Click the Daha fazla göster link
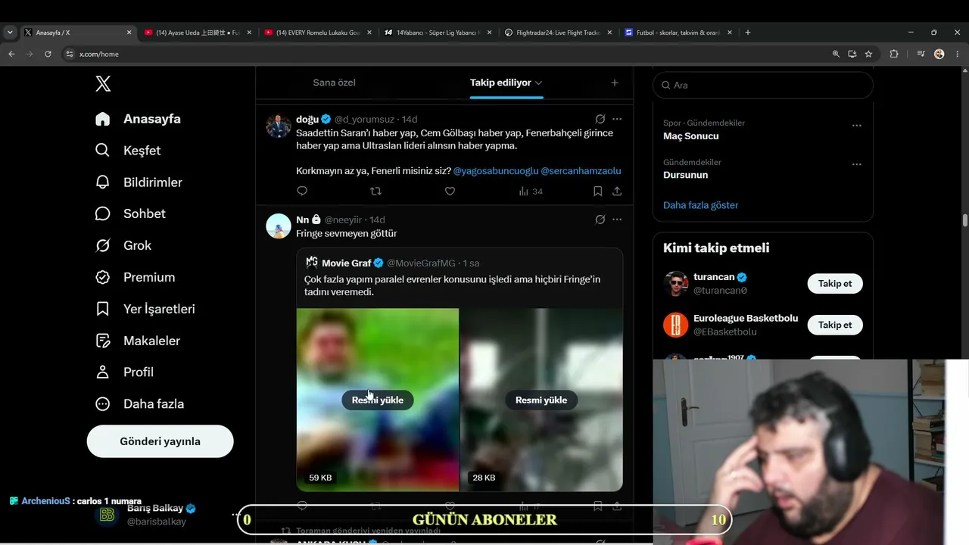This screenshot has height=545, width=969. click(x=701, y=205)
